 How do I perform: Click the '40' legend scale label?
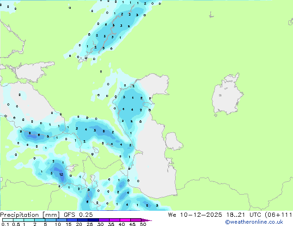[122, 224]
